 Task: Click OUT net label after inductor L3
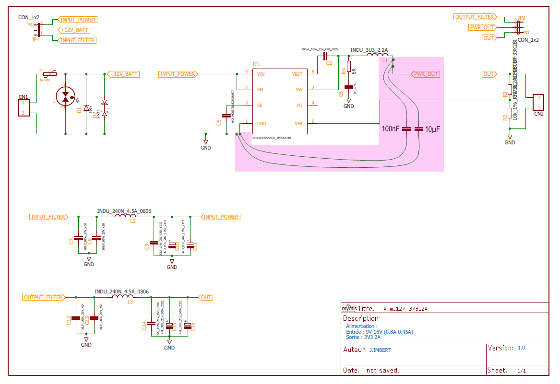coord(206,297)
